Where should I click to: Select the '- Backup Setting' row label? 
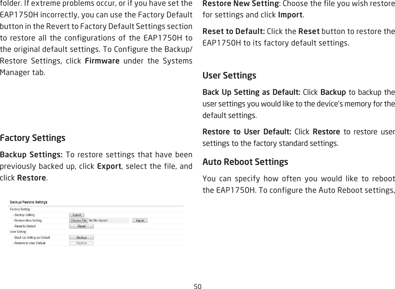(x=24, y=215)
